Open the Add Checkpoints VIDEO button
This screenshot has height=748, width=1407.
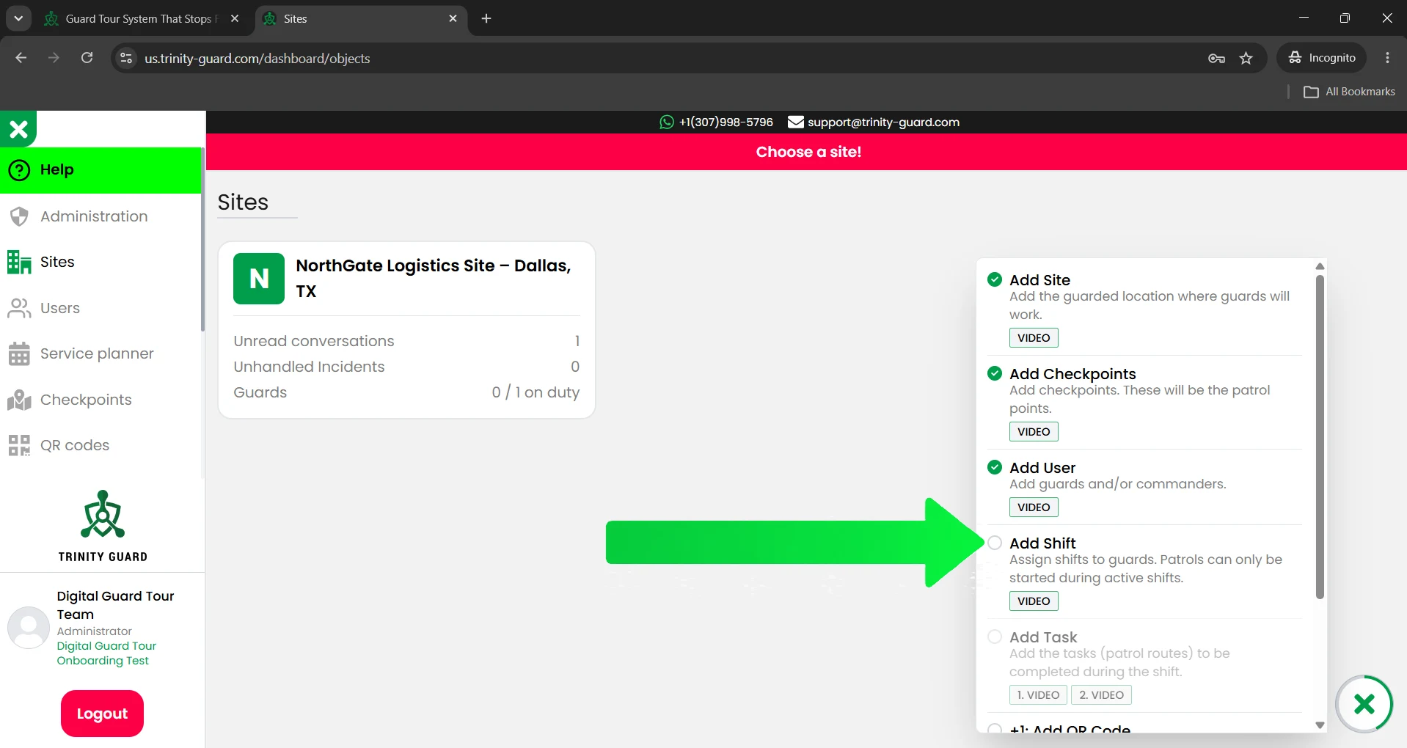tap(1034, 432)
